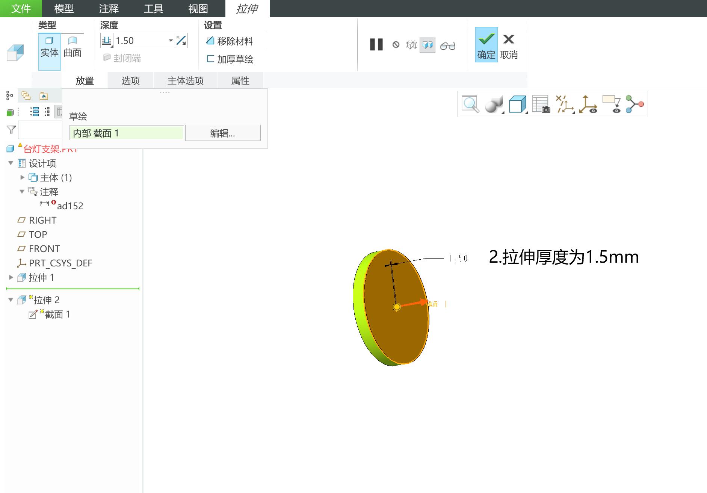Toggle 移除材料 remove material
707x493 pixels.
point(230,41)
